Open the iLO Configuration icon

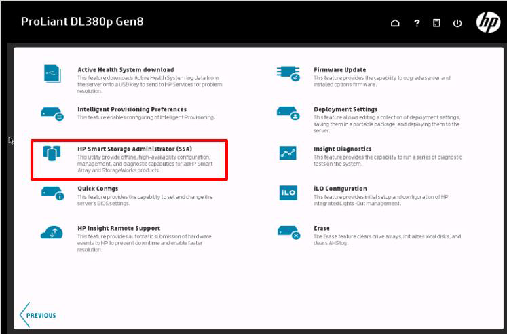point(288,193)
